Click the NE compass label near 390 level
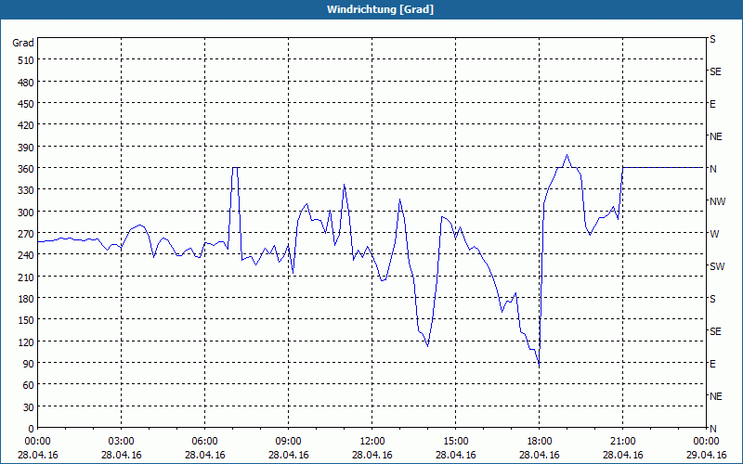This screenshot has height=464, width=743. click(715, 136)
